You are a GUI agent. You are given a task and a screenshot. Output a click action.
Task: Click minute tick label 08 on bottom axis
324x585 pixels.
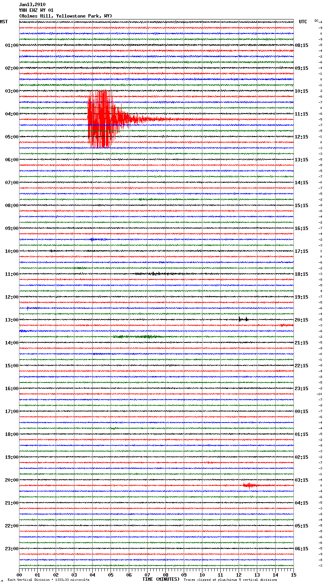(x=166, y=575)
